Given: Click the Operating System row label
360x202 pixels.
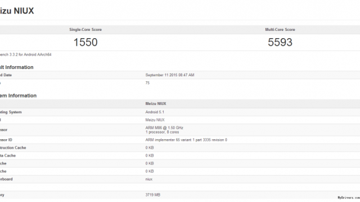Looking at the screenshot, I should pos(11,112).
